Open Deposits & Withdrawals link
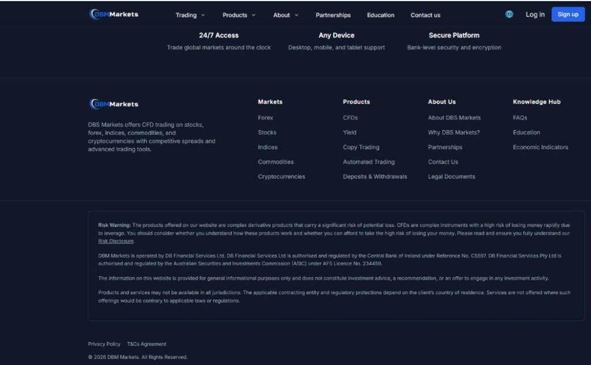The height and width of the screenshot is (365, 591). click(375, 176)
